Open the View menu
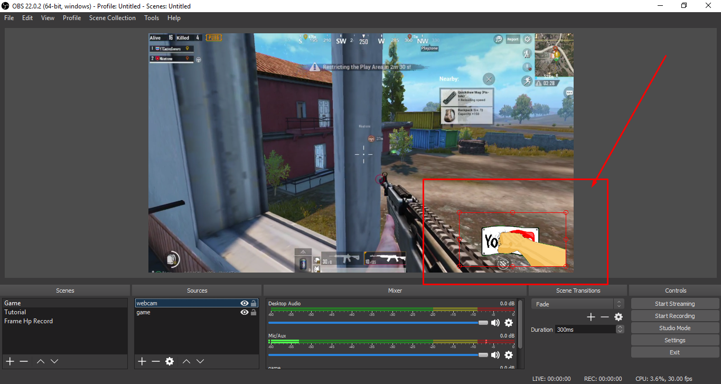The height and width of the screenshot is (384, 721). pyautogui.click(x=48, y=18)
